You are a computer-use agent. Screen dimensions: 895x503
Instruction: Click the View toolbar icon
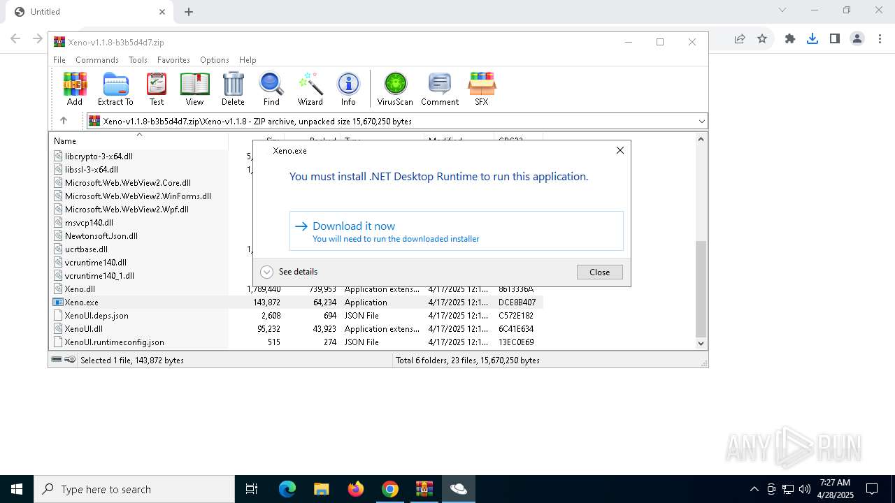pos(194,89)
